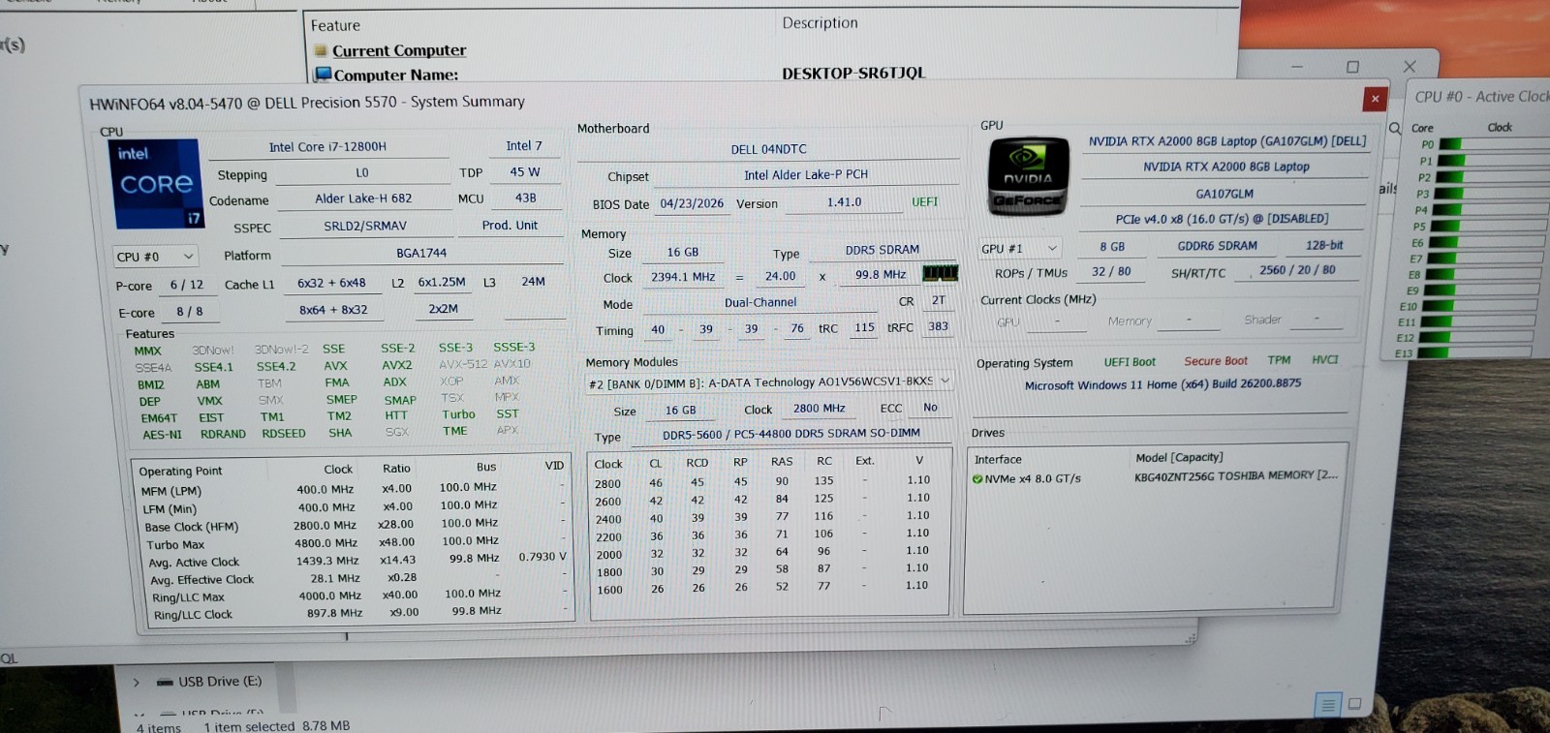Click the DESKTOP-SR6TJQL computer name value
1550x733 pixels.
tap(853, 73)
